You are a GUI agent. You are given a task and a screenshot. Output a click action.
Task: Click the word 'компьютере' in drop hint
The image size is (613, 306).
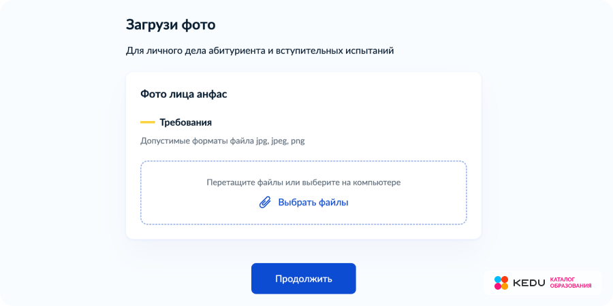click(379, 182)
